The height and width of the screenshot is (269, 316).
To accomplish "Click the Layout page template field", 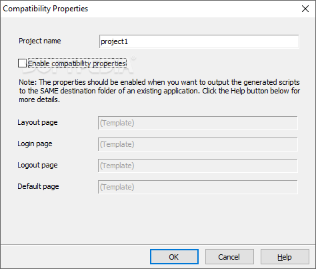I will (x=197, y=123).
